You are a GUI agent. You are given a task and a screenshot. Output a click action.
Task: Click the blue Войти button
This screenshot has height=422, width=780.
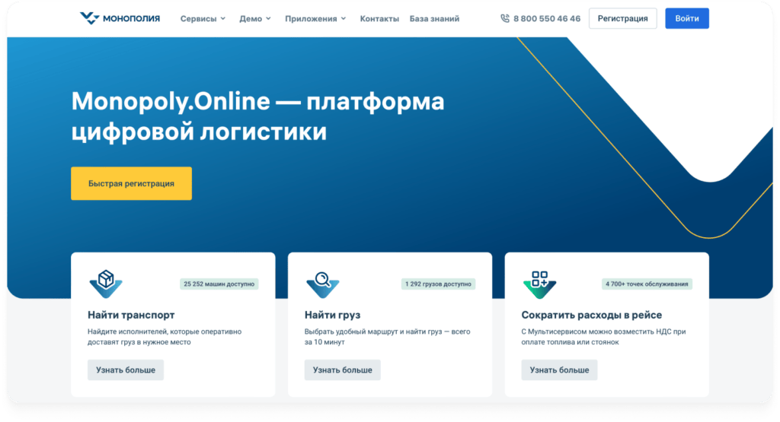tap(687, 18)
